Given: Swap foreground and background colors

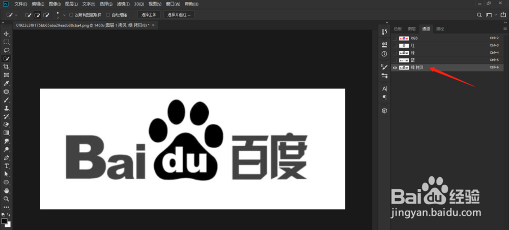Looking at the screenshot, I should tap(9, 214).
